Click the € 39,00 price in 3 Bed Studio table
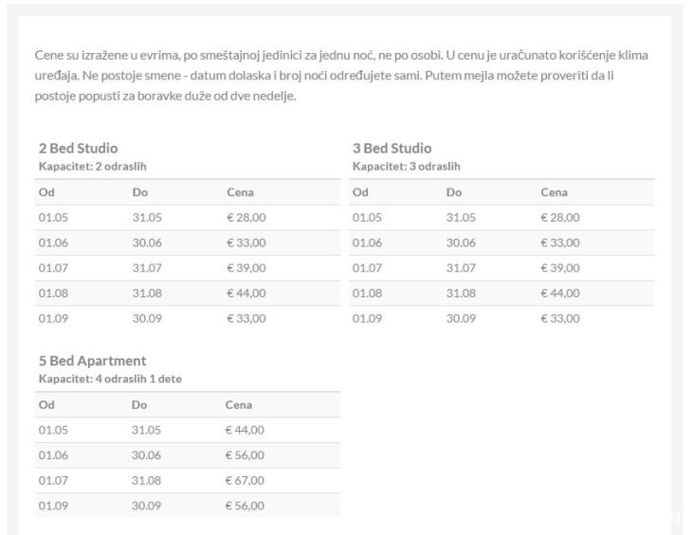 [560, 268]
